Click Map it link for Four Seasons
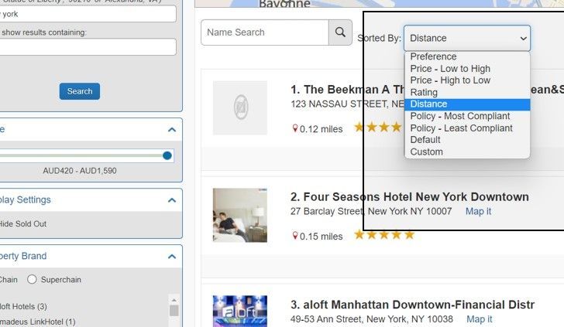 click(x=478, y=211)
